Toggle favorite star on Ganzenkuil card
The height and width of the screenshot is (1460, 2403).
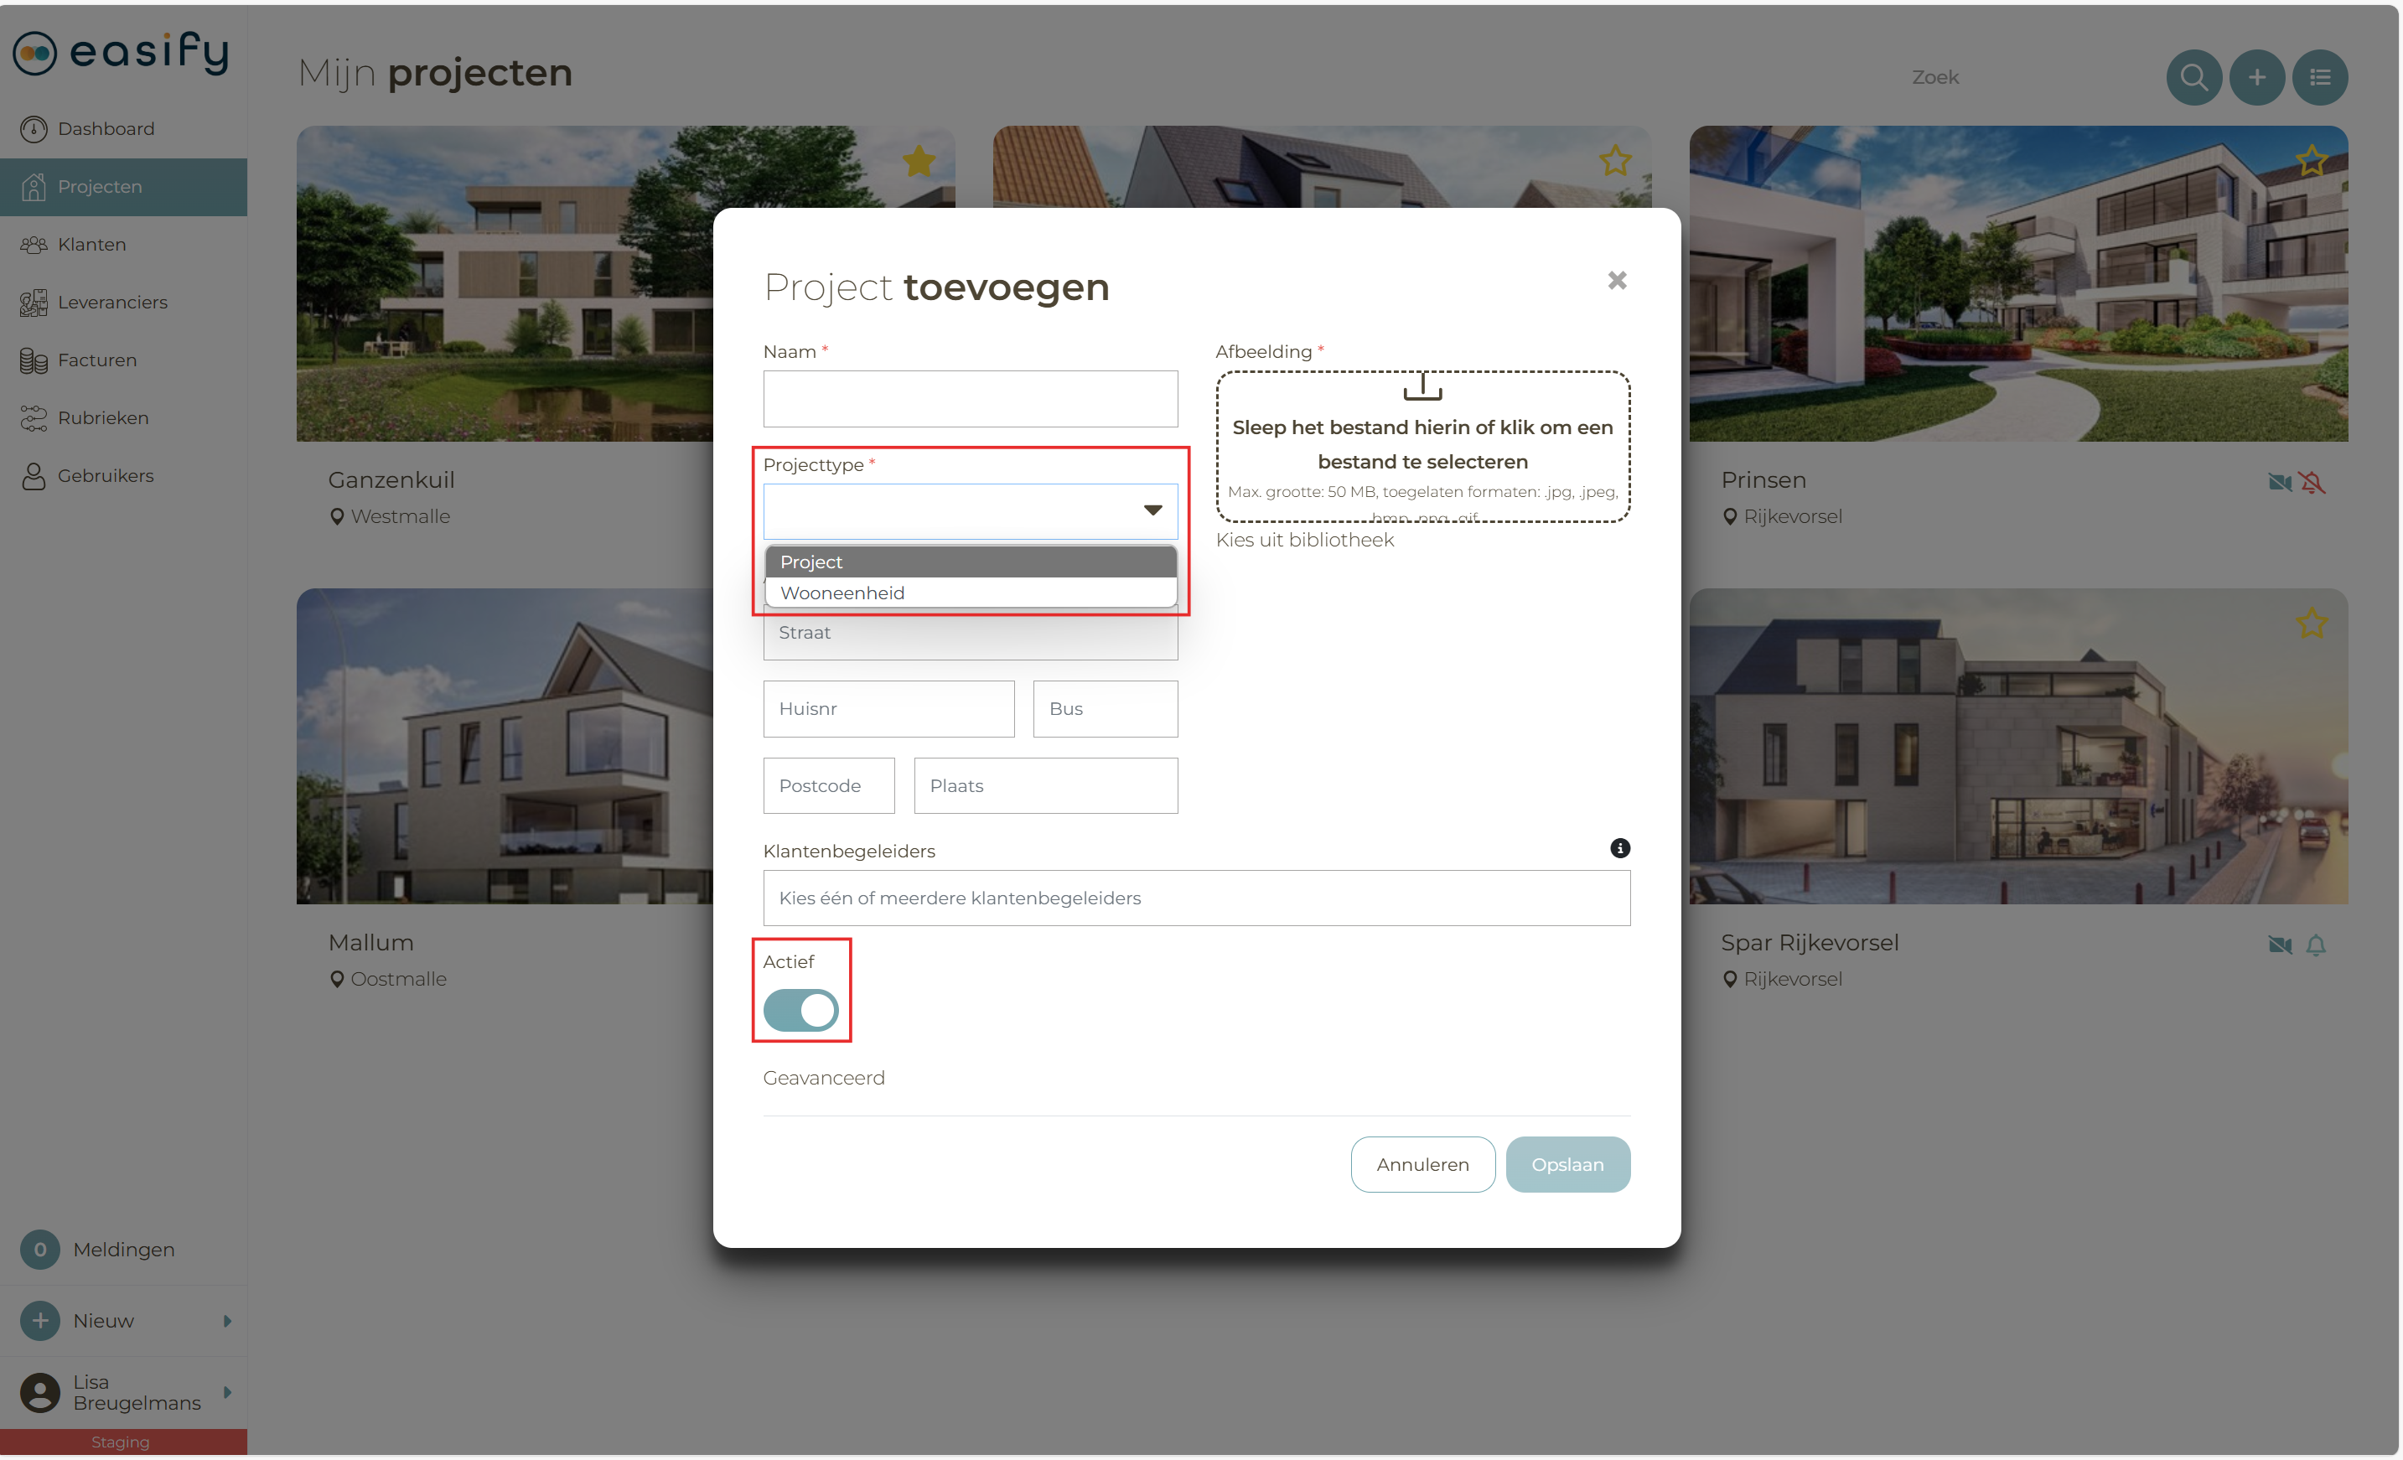pos(919,161)
